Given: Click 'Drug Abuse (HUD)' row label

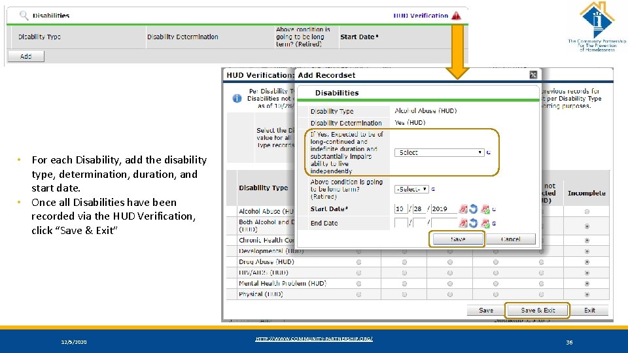Looking at the screenshot, I should click(266, 261).
